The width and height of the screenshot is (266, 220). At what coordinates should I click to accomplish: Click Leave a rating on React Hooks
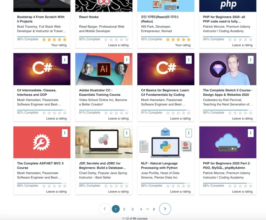pos(118,45)
